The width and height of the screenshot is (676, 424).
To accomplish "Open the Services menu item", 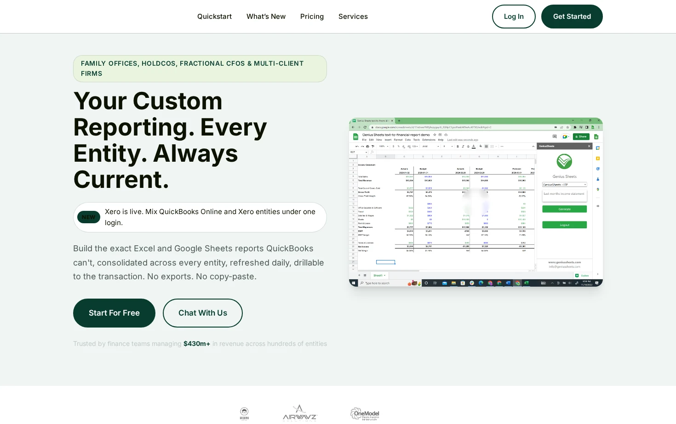I will 353,17.
